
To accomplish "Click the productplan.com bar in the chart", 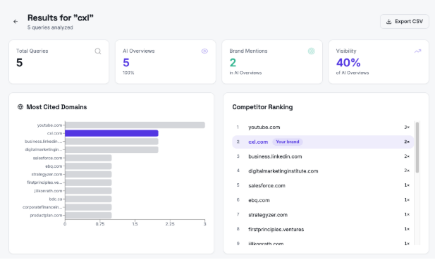I will coord(89,216).
